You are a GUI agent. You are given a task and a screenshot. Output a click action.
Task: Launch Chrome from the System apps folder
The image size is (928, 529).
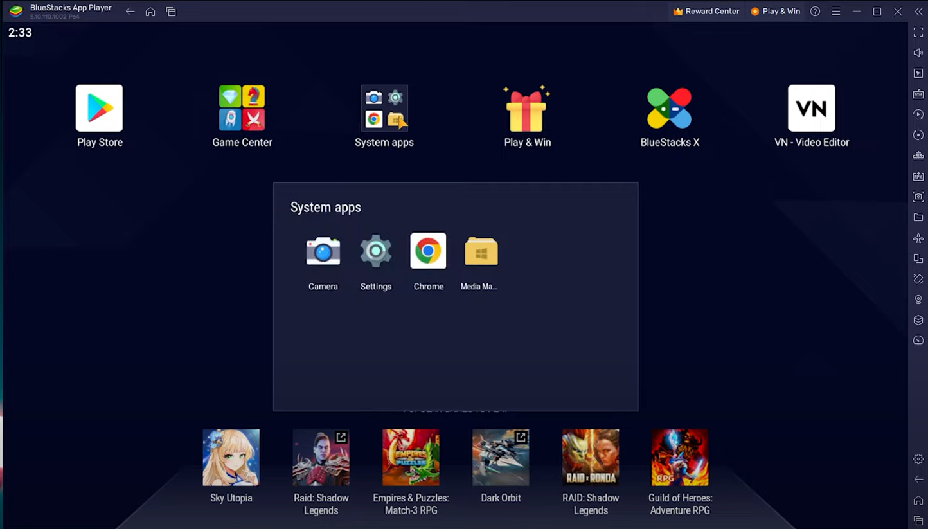[x=428, y=251]
